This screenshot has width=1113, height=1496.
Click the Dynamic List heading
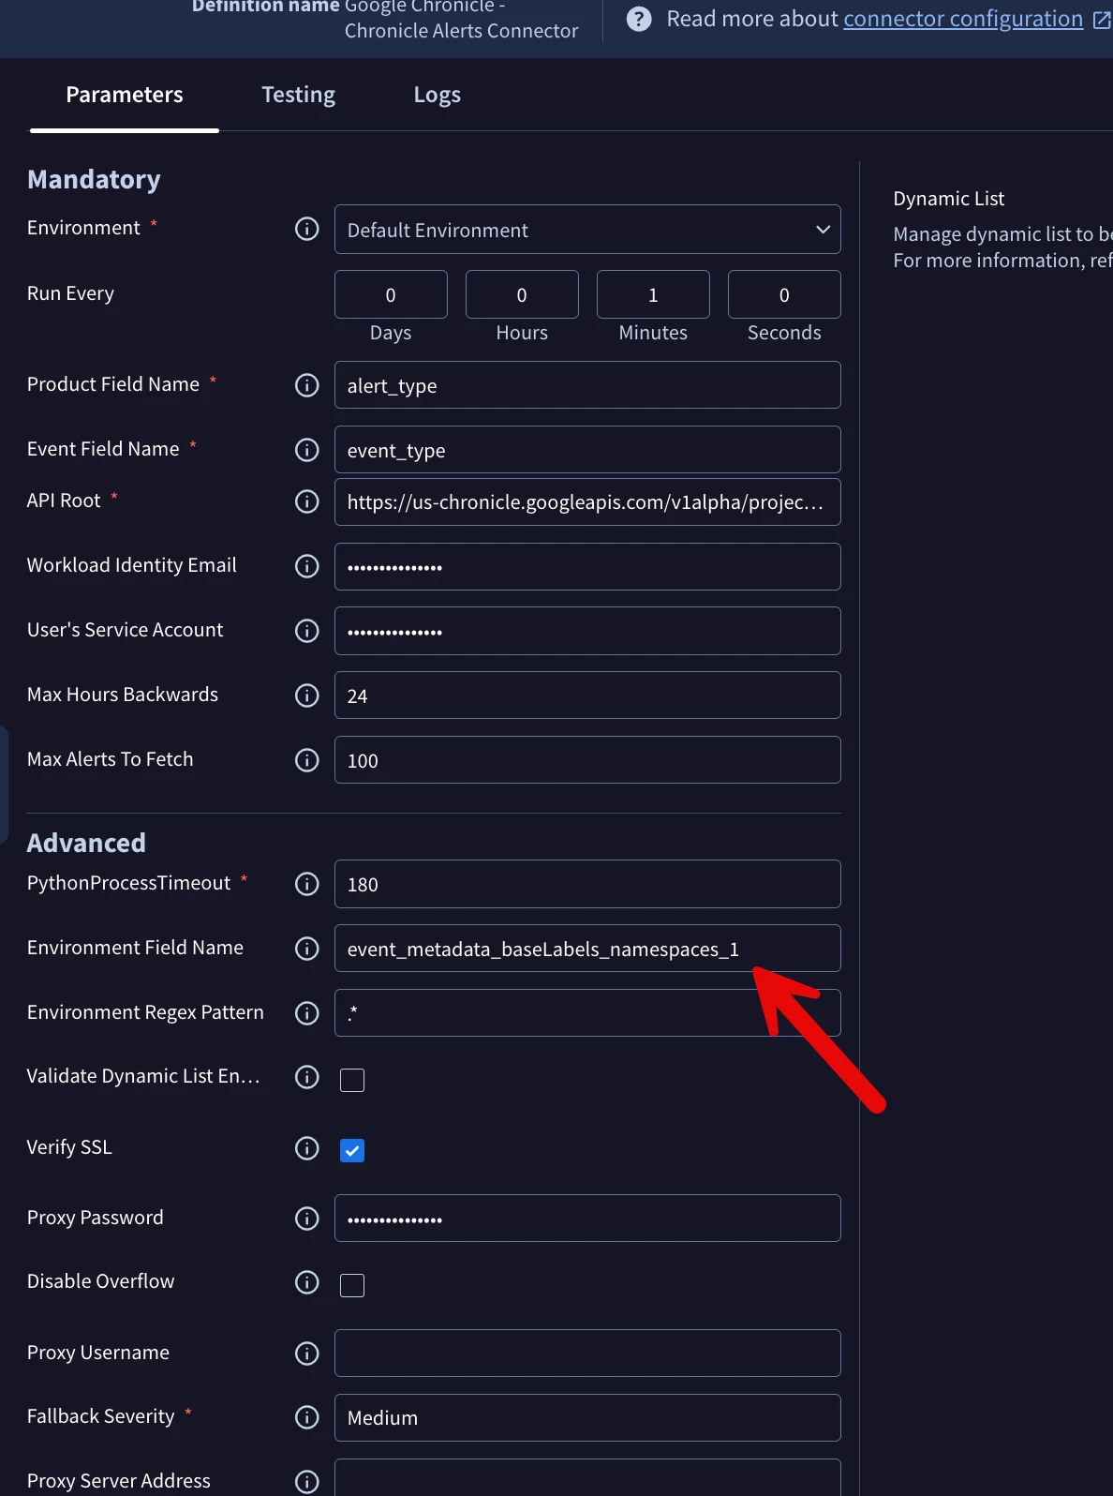click(x=948, y=199)
